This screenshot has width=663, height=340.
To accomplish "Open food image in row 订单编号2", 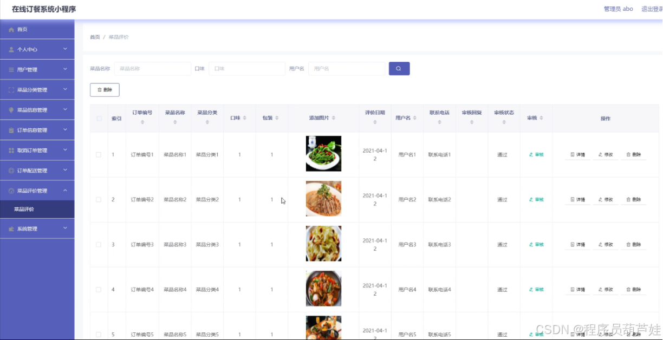I will (323, 199).
